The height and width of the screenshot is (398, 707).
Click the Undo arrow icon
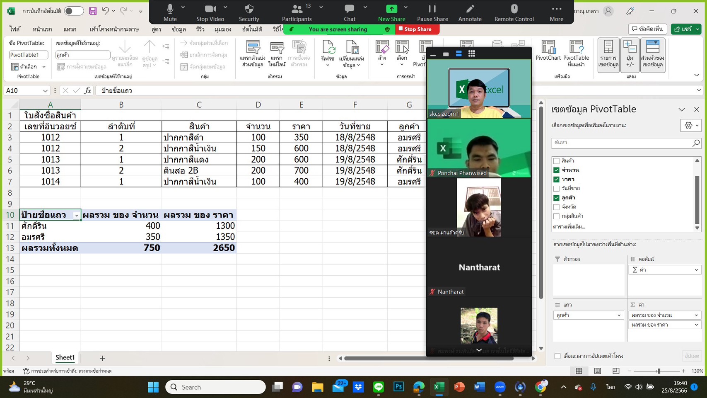106,11
